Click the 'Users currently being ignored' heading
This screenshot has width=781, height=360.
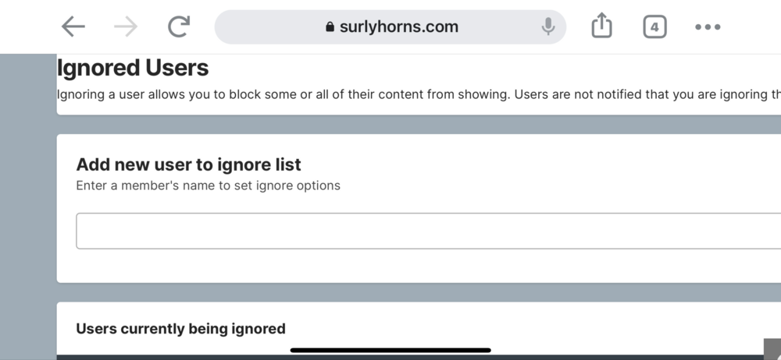tap(180, 328)
